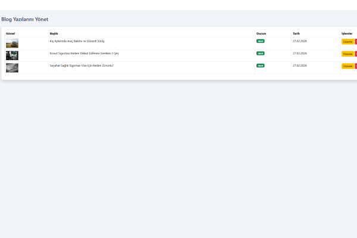
Task: Click Aktif badge on Kış Aylarında row
Action: click(260, 41)
